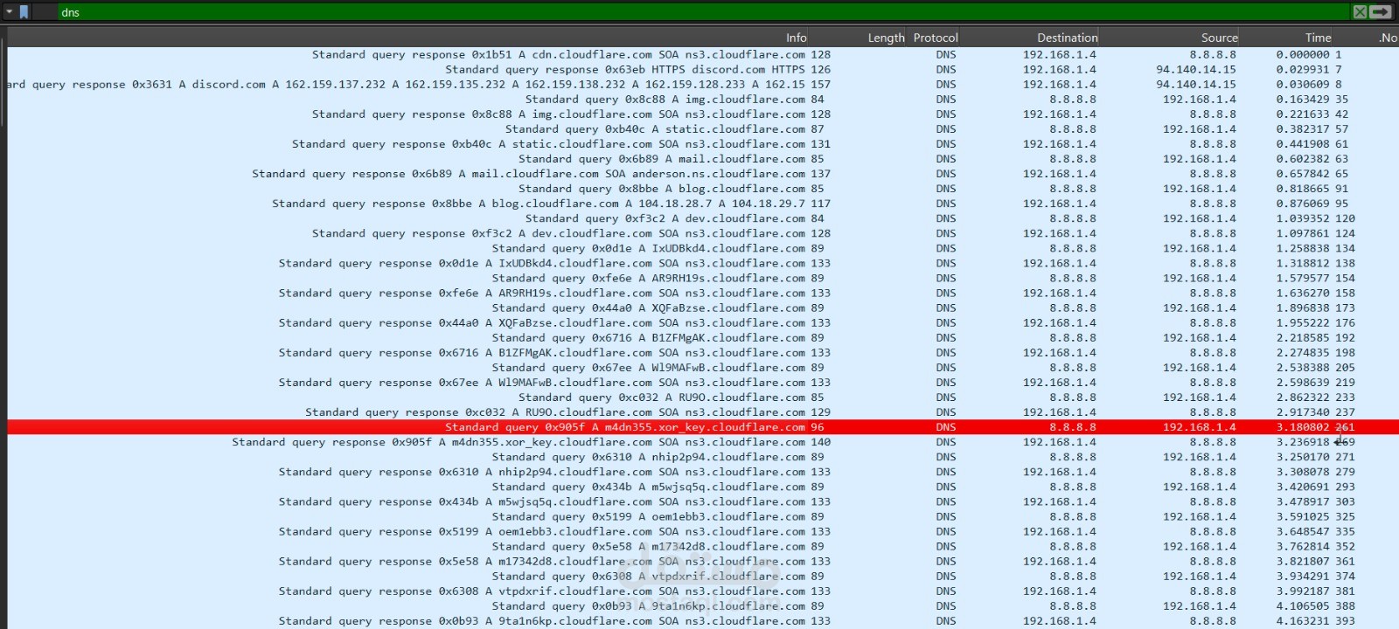
Task: Select the cdn.cloudflare.com response packet row
Action: pyautogui.click(x=703, y=54)
